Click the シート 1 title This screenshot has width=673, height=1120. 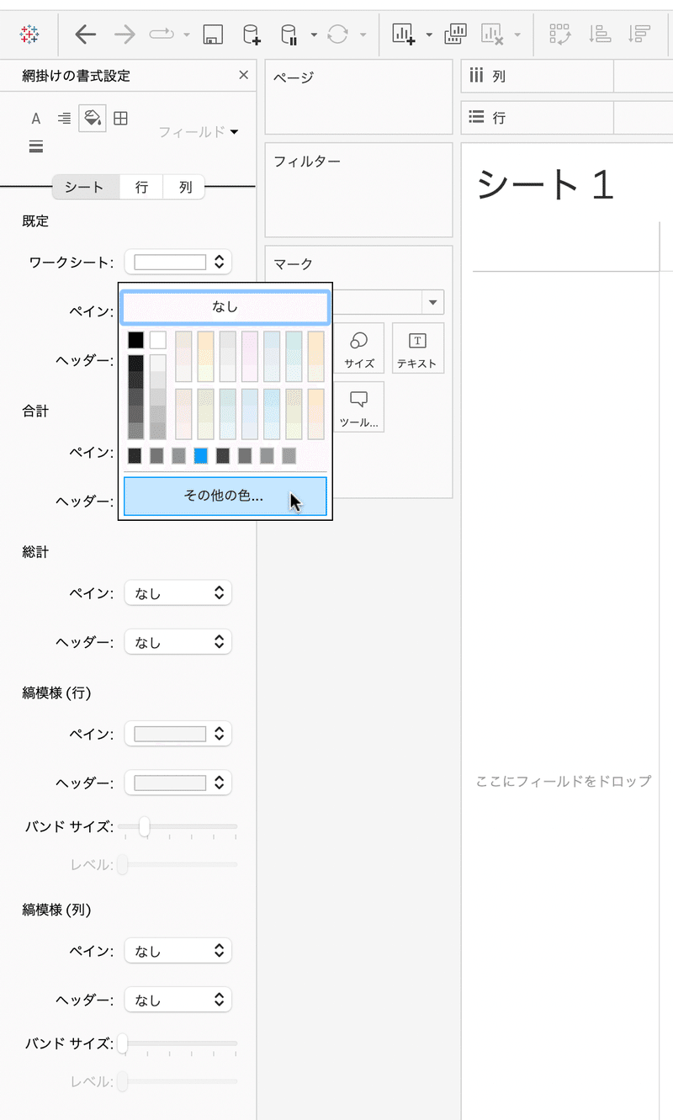tap(545, 184)
